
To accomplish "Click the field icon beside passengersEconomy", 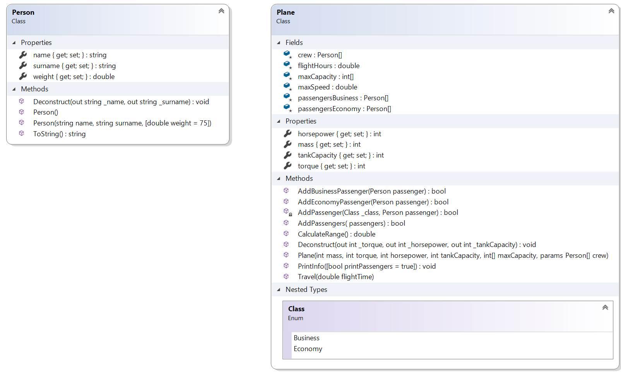I will [287, 108].
